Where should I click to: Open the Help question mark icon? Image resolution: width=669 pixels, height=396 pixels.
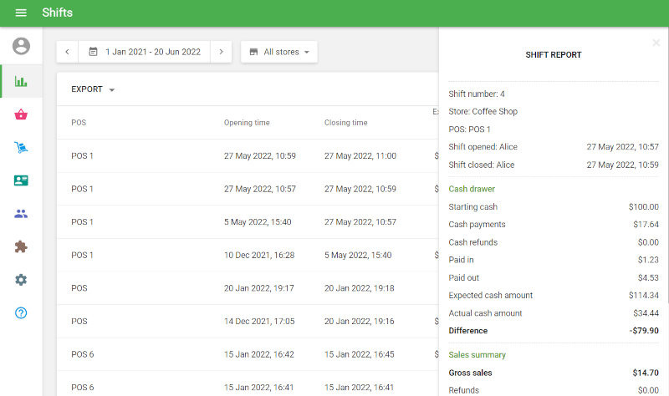tap(21, 313)
